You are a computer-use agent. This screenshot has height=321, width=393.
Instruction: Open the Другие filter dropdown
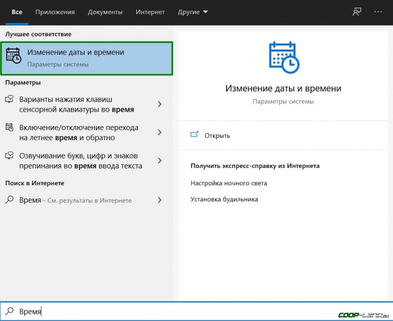pos(192,12)
